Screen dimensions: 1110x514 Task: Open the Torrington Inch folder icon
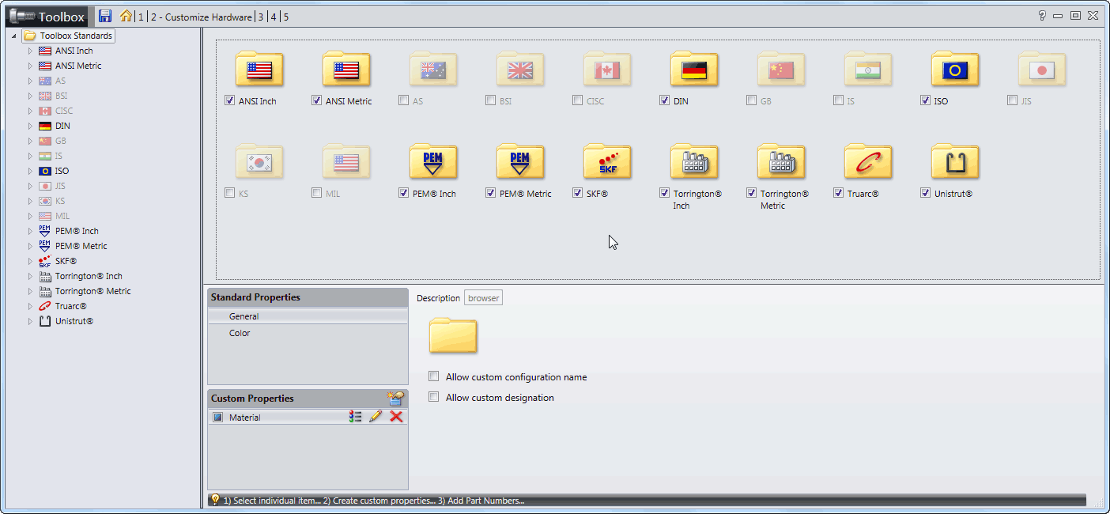click(x=694, y=162)
